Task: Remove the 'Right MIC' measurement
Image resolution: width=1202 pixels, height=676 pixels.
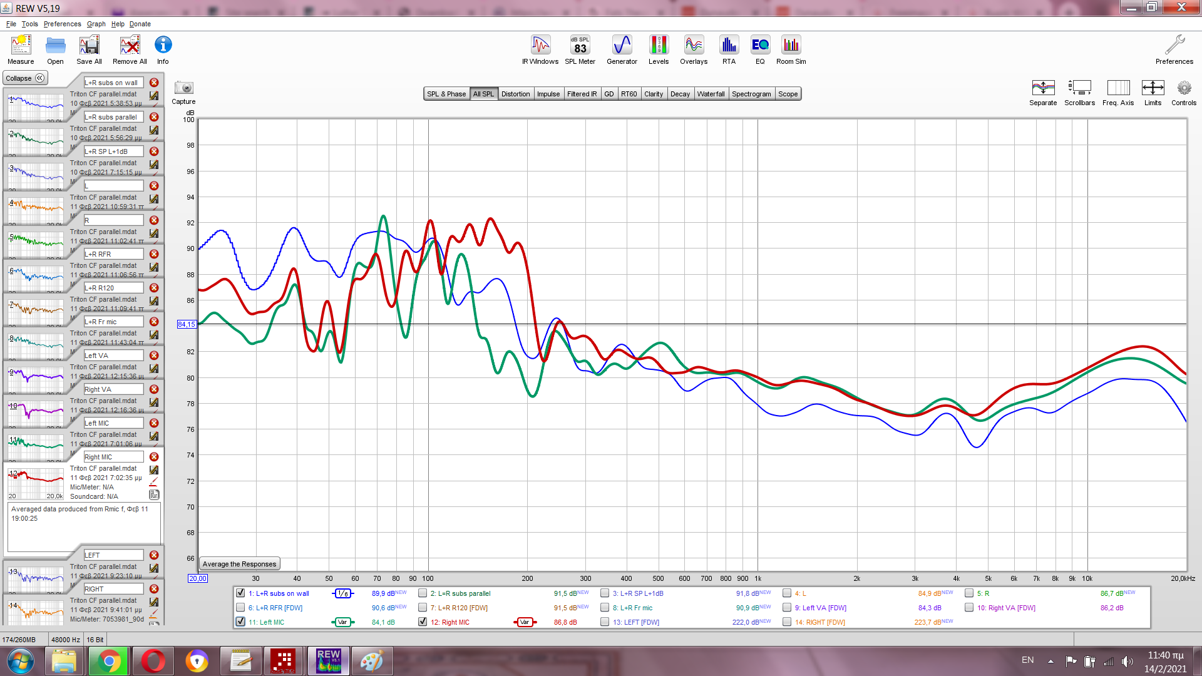Action: [154, 457]
